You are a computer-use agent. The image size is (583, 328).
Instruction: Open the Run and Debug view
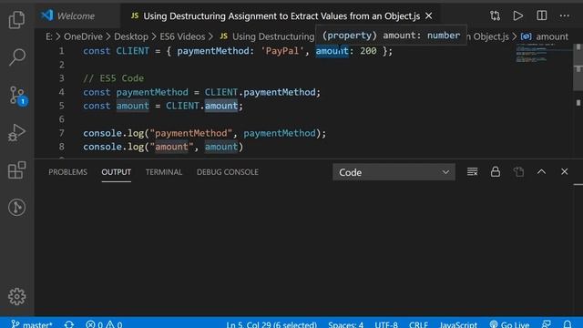coord(16,133)
